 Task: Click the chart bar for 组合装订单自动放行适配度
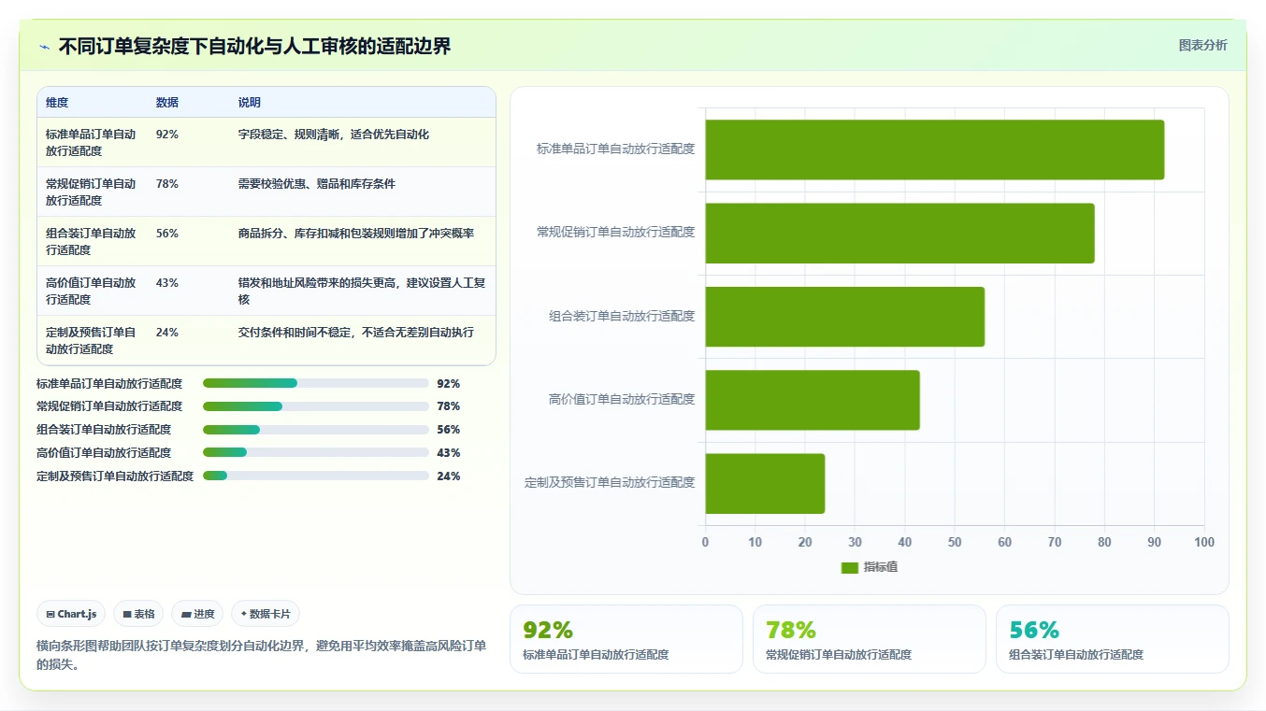tap(844, 317)
